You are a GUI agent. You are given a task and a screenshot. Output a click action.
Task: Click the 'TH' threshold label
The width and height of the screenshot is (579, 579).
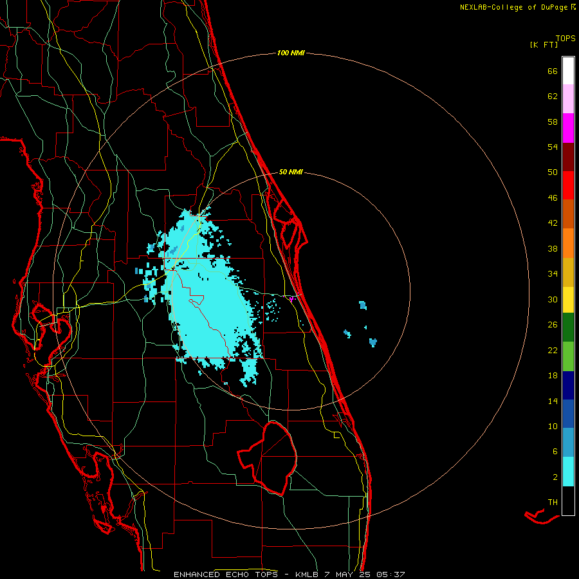(553, 502)
